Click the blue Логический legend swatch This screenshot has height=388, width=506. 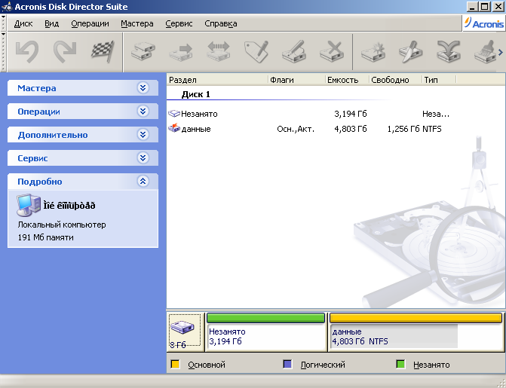tap(287, 365)
